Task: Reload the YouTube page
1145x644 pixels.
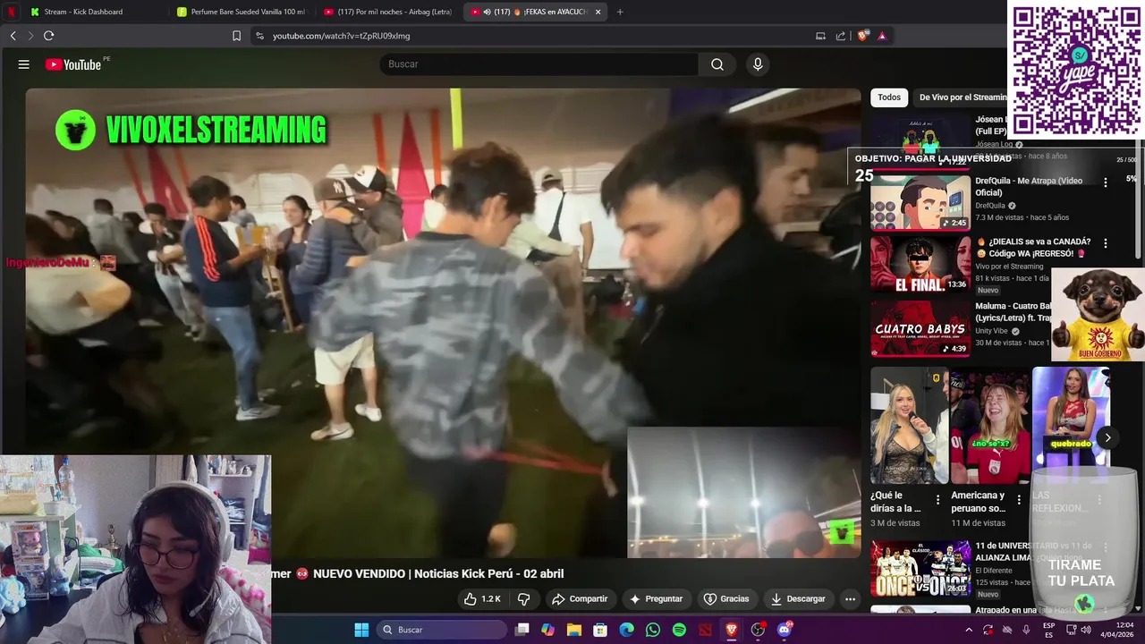Action: point(48,36)
